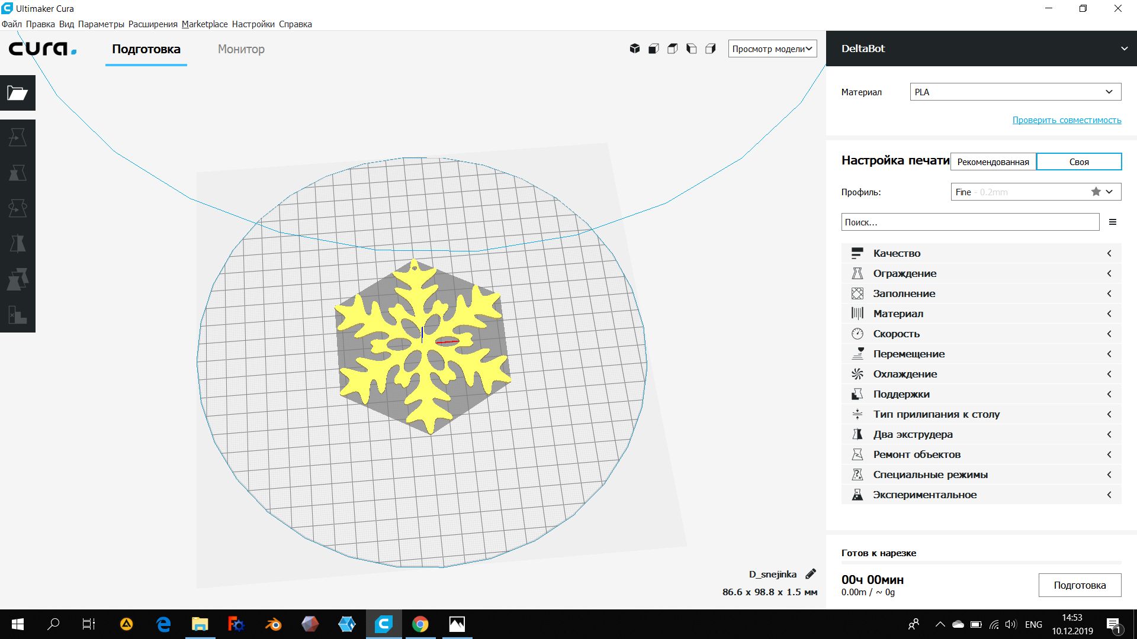Expand the Материал settings category
The image size is (1137, 639).
[981, 314]
